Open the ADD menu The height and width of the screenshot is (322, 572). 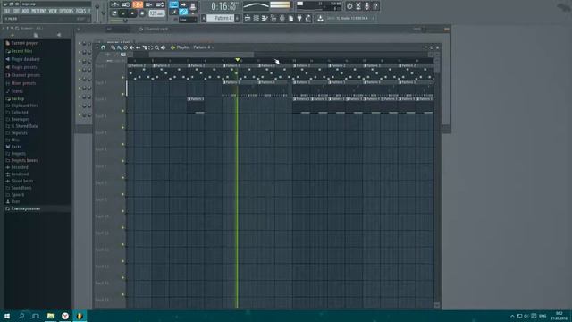click(x=25, y=11)
